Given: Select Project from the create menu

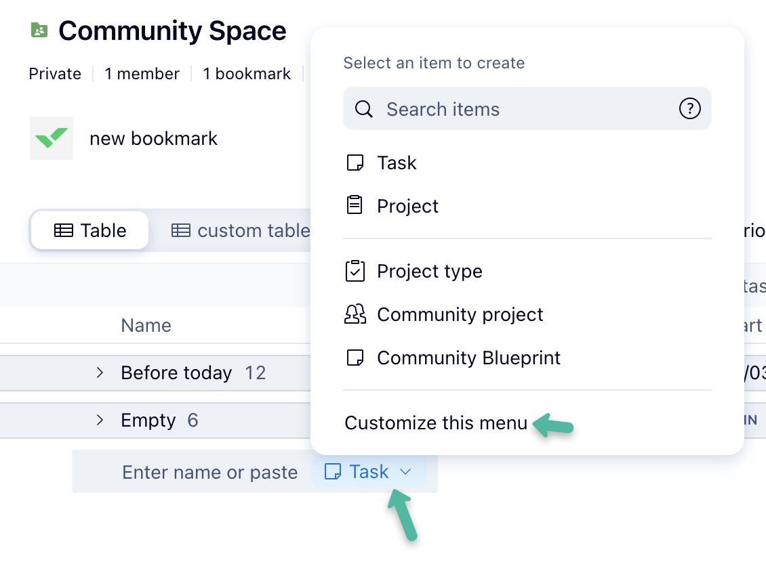Looking at the screenshot, I should [x=407, y=206].
